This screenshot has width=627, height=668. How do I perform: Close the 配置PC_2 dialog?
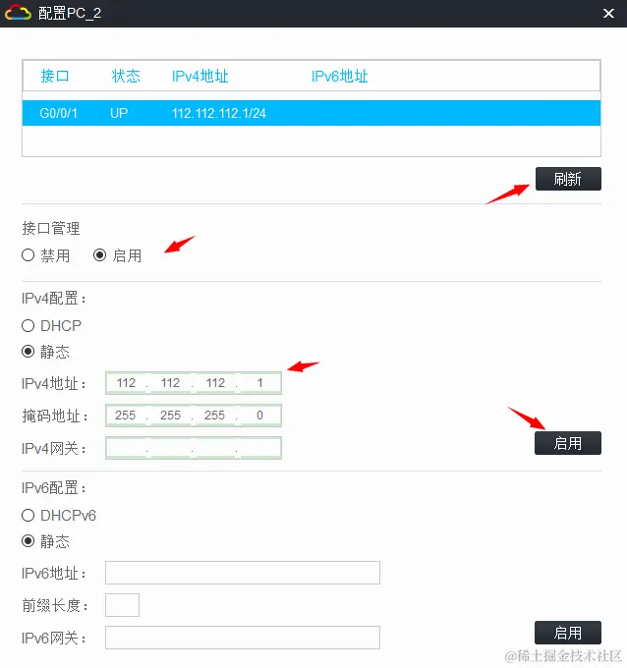608,13
